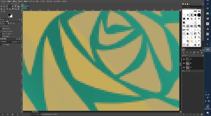
Task: Click the taskbar search icon
Action: tap(207, 4)
